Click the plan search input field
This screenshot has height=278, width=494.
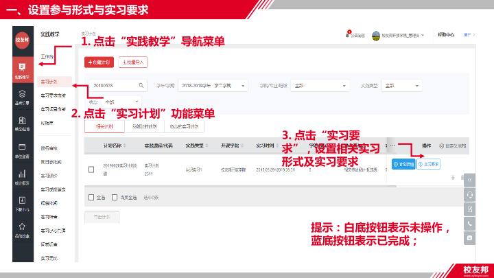(110, 86)
